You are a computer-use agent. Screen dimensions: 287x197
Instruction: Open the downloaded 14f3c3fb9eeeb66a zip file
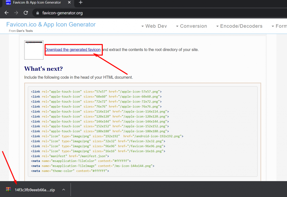[x=35, y=190]
